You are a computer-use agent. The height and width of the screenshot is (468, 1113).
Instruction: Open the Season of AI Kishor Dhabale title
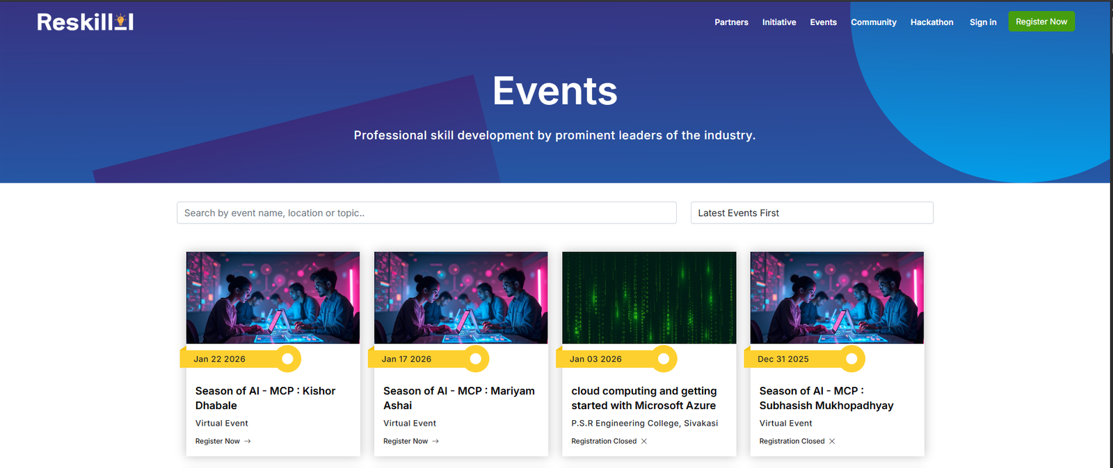coord(265,398)
